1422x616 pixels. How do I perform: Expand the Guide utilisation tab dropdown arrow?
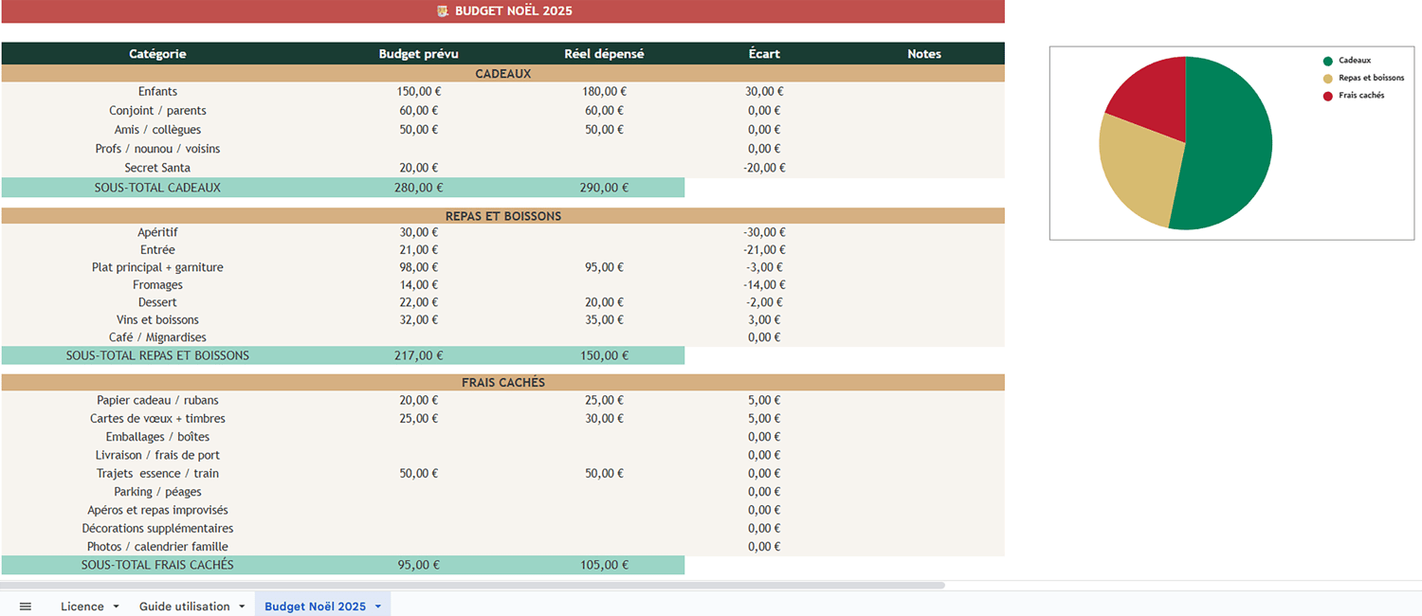point(242,607)
